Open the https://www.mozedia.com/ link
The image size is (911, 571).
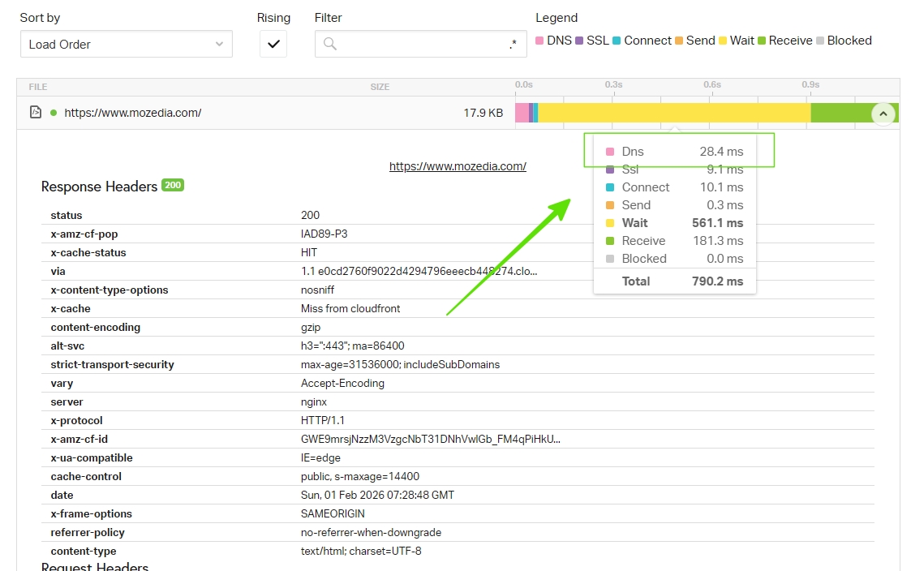click(x=458, y=166)
